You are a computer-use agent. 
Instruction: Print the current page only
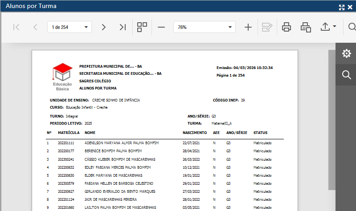pos(306,27)
